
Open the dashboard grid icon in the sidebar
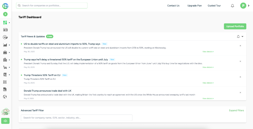click(5, 22)
